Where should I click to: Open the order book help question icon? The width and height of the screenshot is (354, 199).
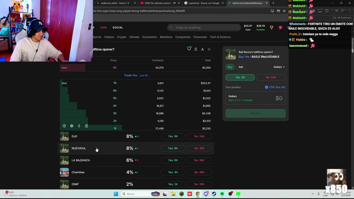pyautogui.click(x=64, y=126)
